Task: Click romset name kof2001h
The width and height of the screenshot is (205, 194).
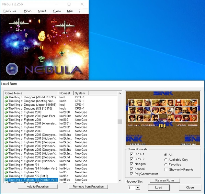Action: [x=65, y=124]
